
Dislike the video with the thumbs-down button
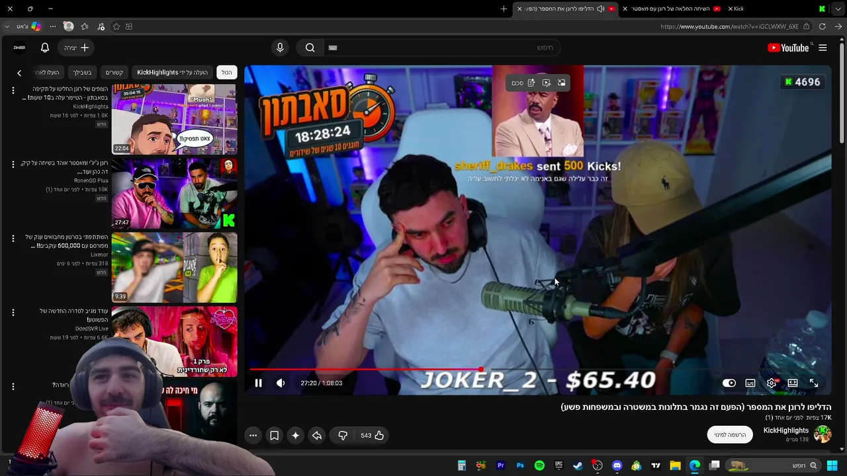coord(343,435)
